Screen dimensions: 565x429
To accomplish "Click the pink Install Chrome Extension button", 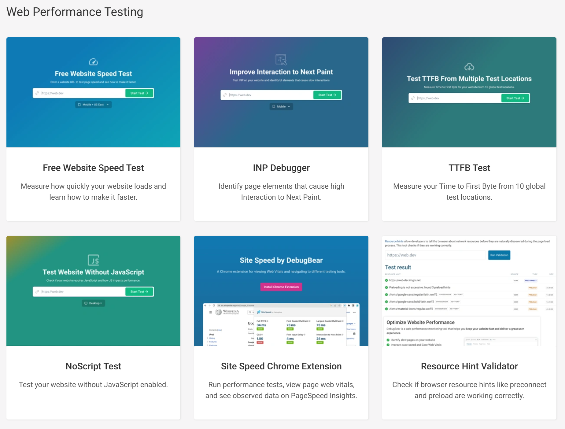I will point(281,287).
